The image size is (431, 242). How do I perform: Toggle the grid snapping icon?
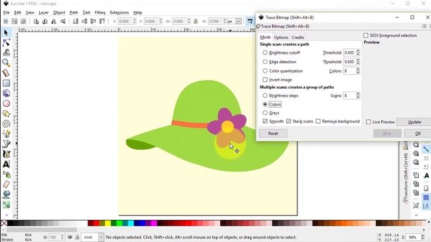coord(426,197)
